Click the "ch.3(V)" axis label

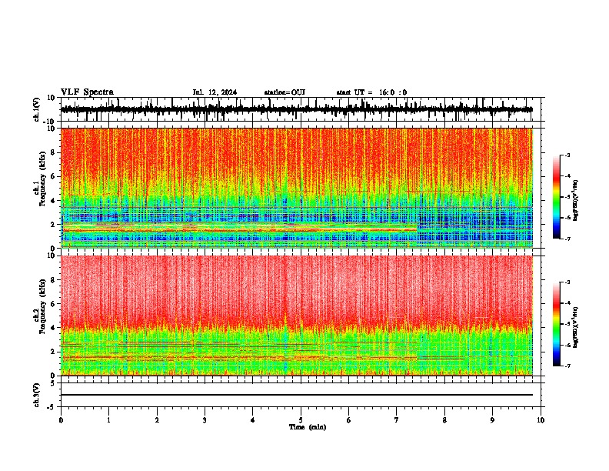tap(37, 395)
